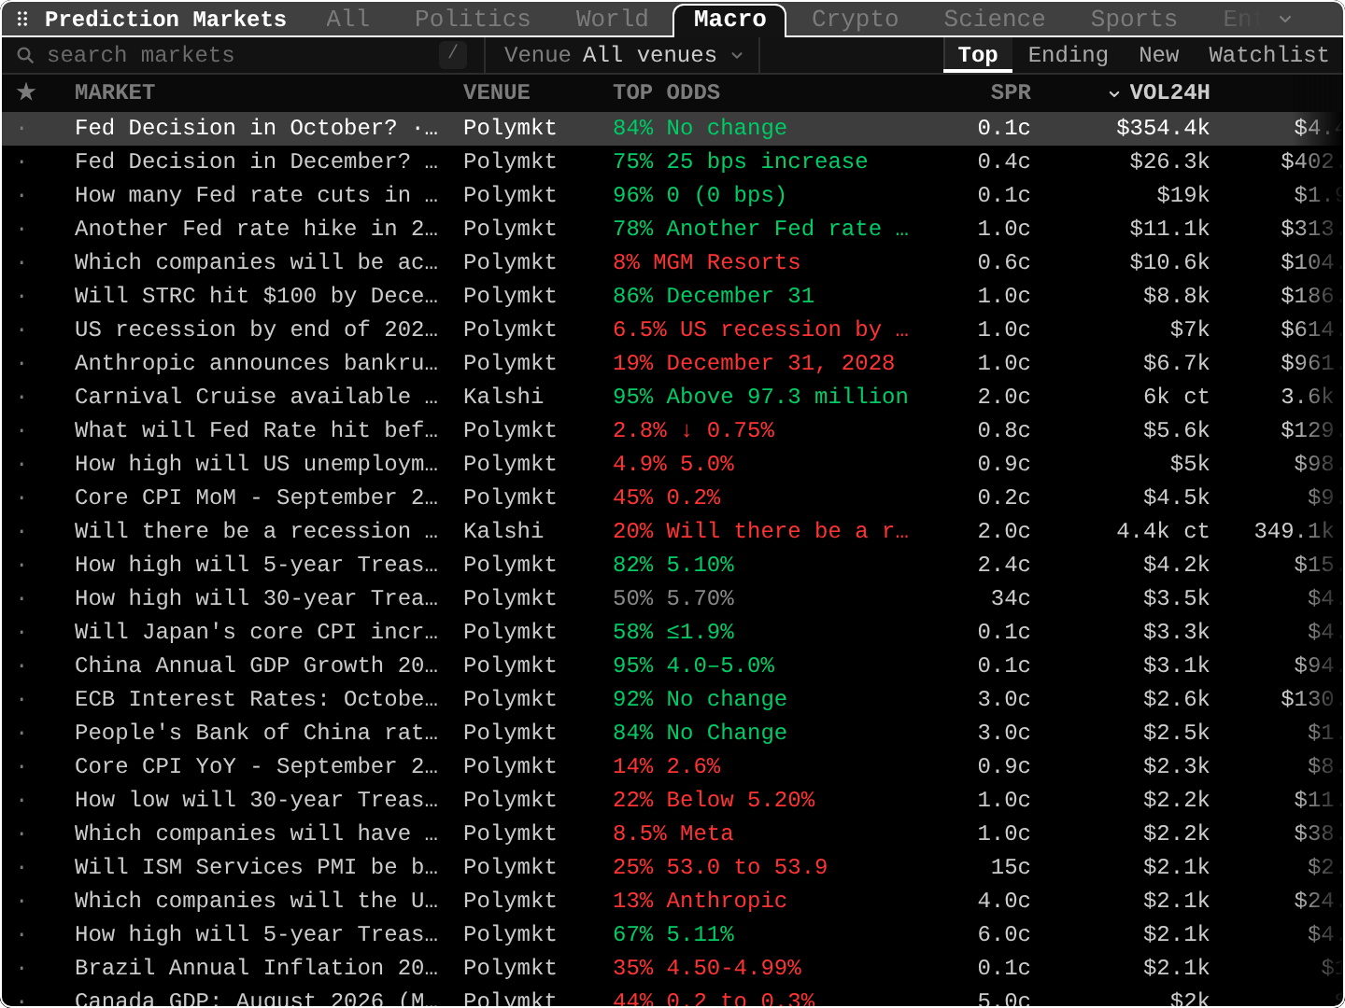Click the 84% No change odds cell

pos(700,128)
